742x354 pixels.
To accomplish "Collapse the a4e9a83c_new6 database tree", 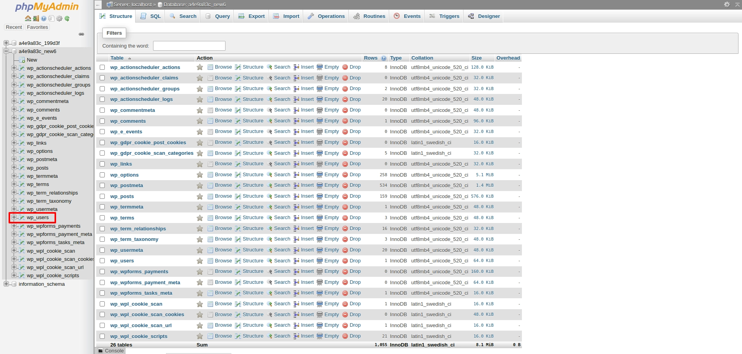I will coord(6,51).
